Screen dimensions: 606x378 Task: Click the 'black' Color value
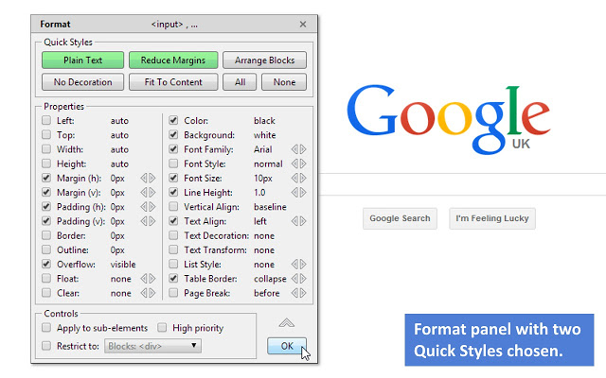[x=264, y=121]
